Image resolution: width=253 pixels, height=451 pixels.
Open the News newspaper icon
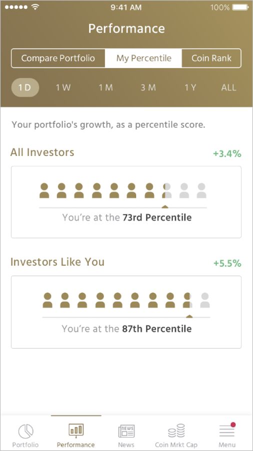point(126,431)
